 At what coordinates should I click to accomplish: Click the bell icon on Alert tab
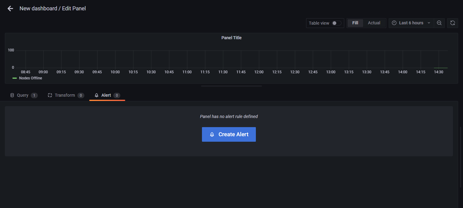97,95
